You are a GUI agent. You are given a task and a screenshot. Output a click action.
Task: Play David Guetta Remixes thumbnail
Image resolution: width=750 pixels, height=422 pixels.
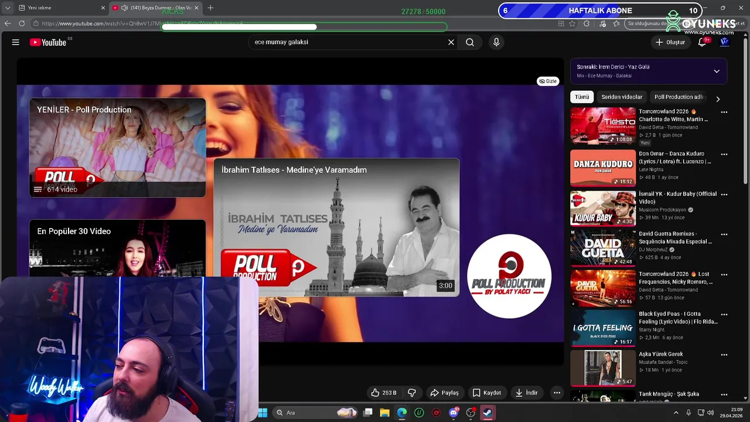coord(603,248)
